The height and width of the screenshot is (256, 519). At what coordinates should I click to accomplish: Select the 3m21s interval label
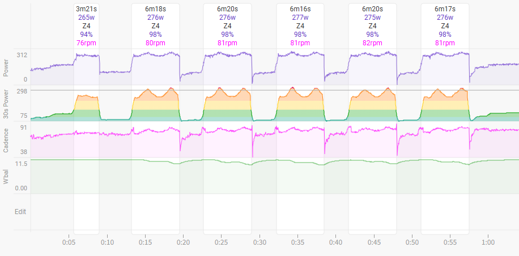86,9
